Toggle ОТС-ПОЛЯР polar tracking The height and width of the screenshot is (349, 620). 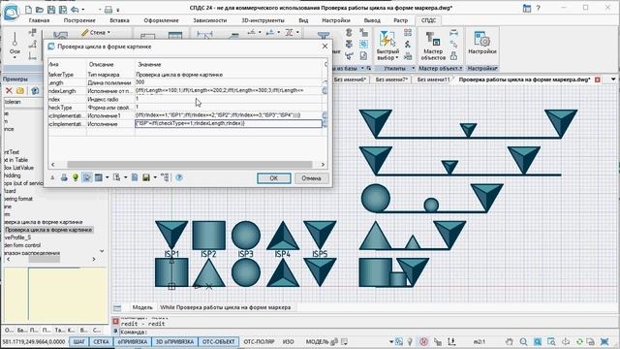259,341
